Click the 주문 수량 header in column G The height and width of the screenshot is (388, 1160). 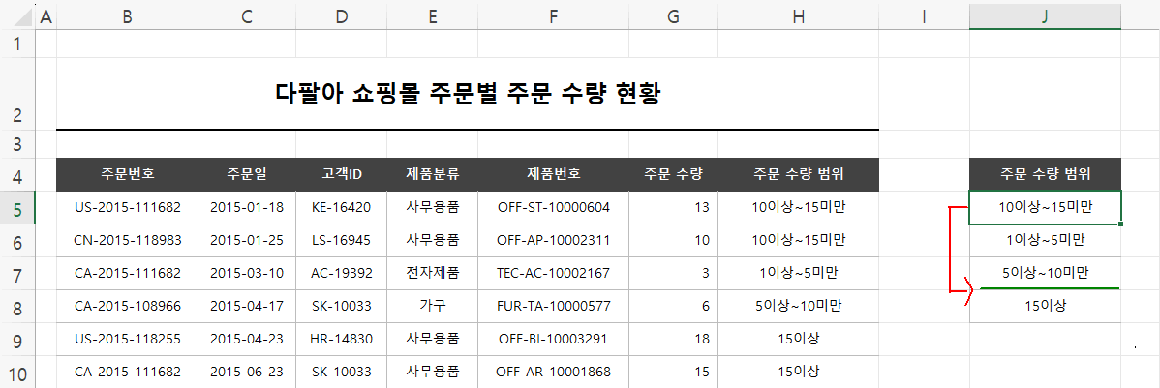(673, 174)
